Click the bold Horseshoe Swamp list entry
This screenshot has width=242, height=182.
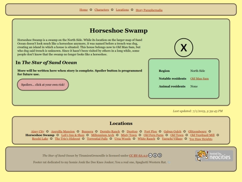click(x=40, y=135)
